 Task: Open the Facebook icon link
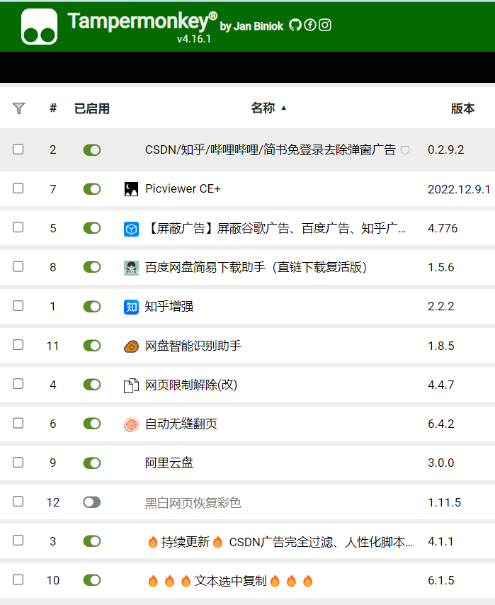[x=310, y=25]
